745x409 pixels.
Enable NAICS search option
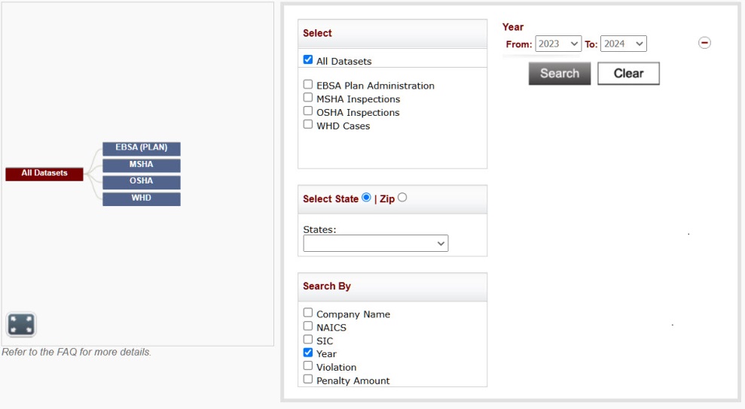click(308, 326)
